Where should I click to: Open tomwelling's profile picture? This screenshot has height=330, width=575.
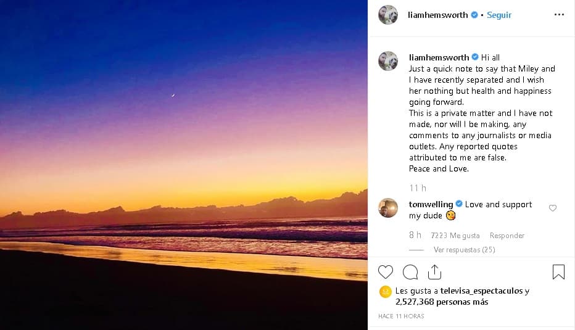[388, 208]
